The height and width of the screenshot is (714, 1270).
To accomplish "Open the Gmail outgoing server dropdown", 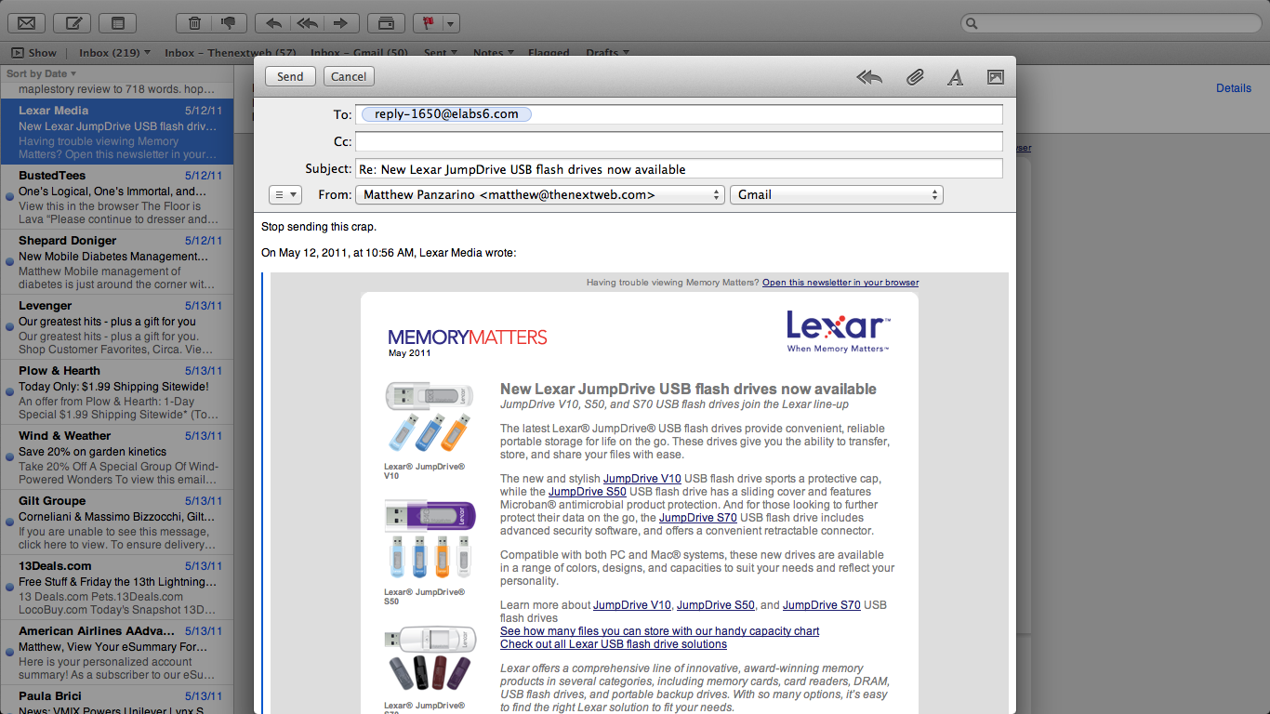I will [x=837, y=194].
